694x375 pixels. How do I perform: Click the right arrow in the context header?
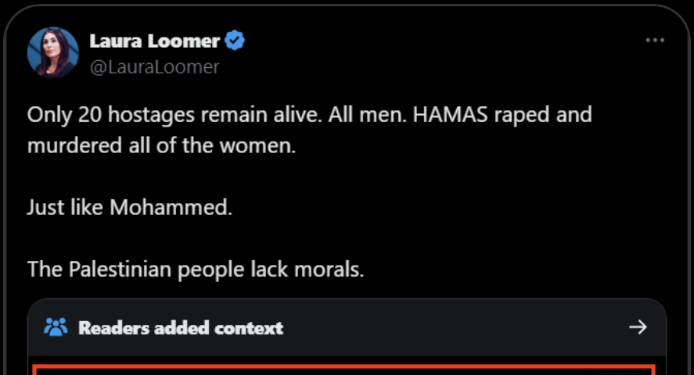coord(638,327)
